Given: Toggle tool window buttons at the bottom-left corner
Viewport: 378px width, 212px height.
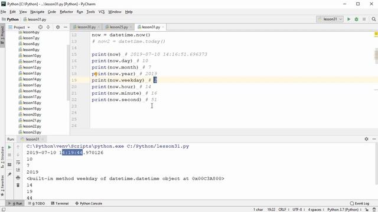Looking at the screenshot, I should tap(4, 210).
